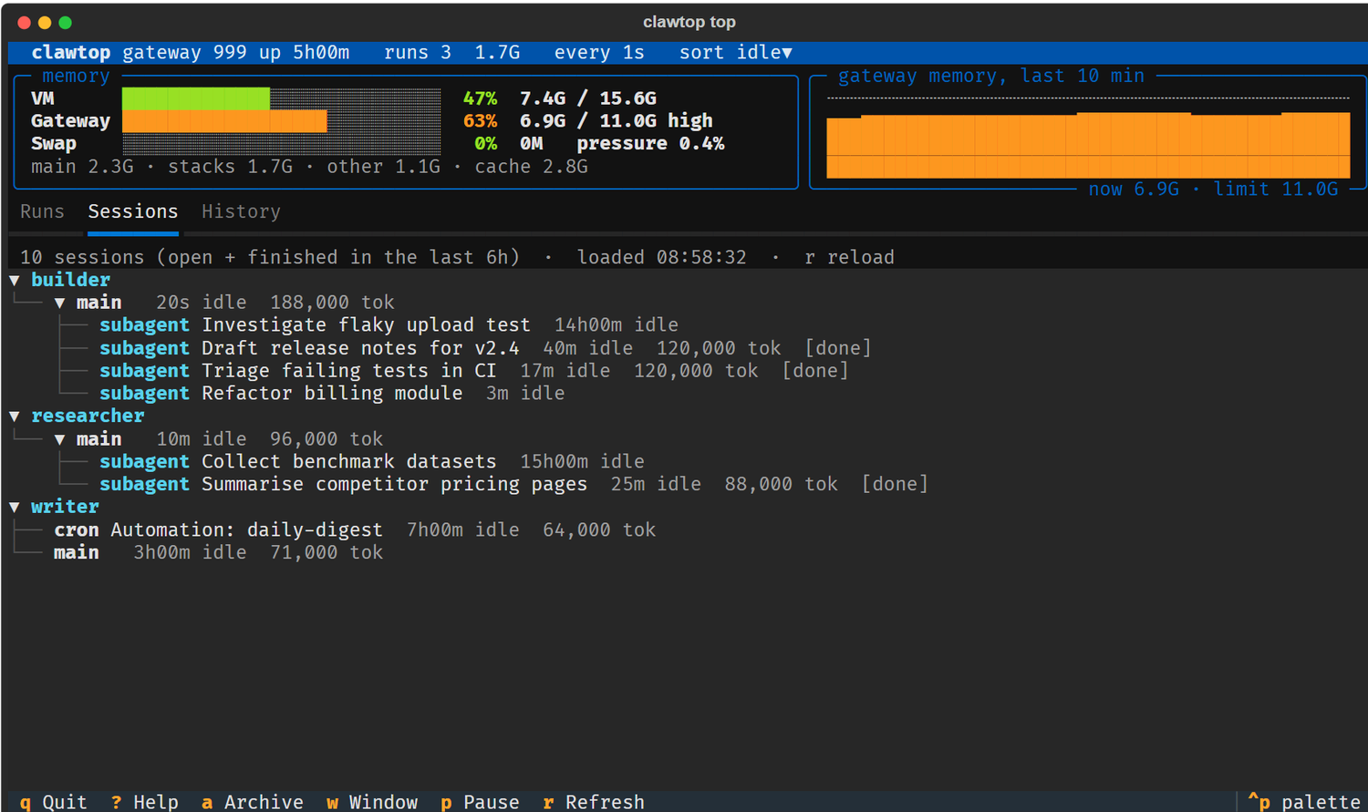Select the Sessions tab
This screenshot has height=812, width=1368.
[133, 211]
